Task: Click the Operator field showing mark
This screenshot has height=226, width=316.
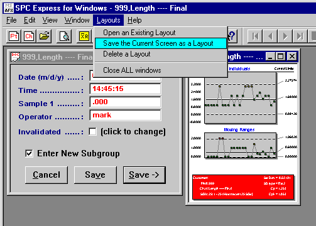Action: click(125, 115)
